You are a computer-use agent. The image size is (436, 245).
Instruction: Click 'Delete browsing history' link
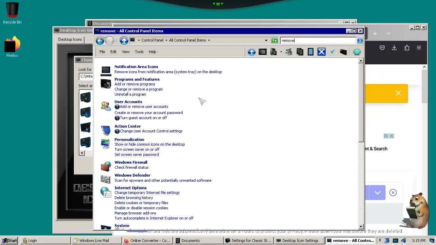(x=134, y=198)
